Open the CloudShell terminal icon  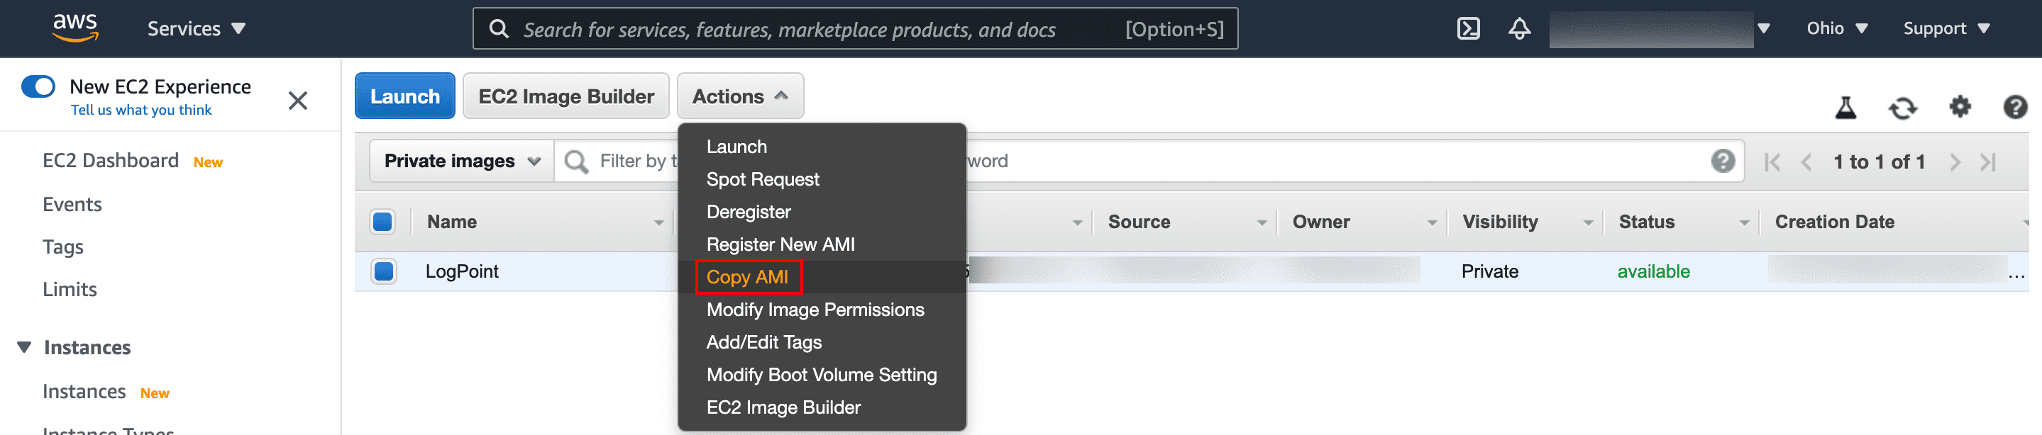click(x=1468, y=28)
